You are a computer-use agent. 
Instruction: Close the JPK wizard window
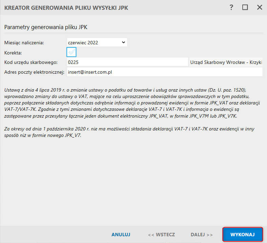coord(260,7)
